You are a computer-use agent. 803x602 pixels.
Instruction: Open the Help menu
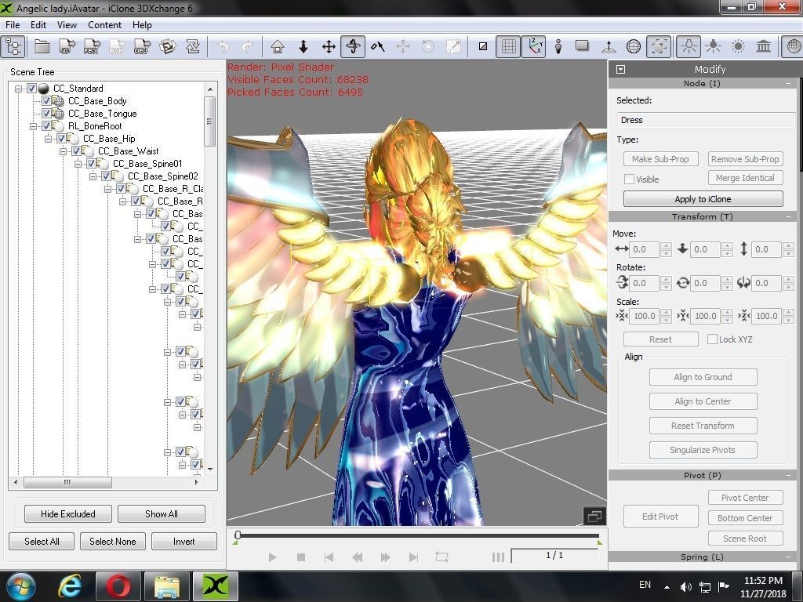tap(142, 24)
